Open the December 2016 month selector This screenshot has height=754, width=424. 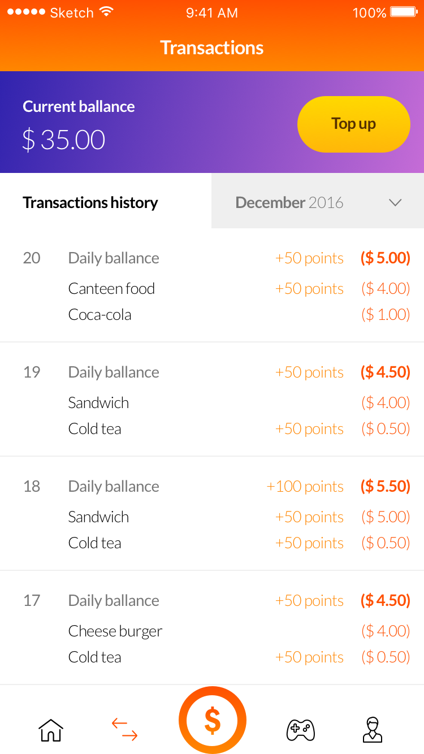[x=289, y=202]
